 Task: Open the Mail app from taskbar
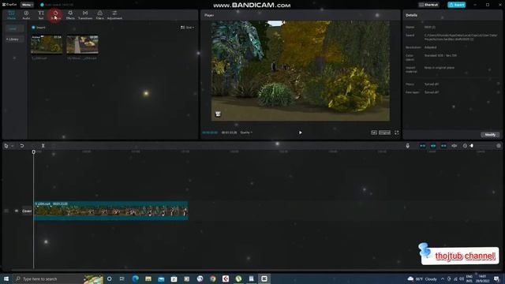tap(161, 278)
